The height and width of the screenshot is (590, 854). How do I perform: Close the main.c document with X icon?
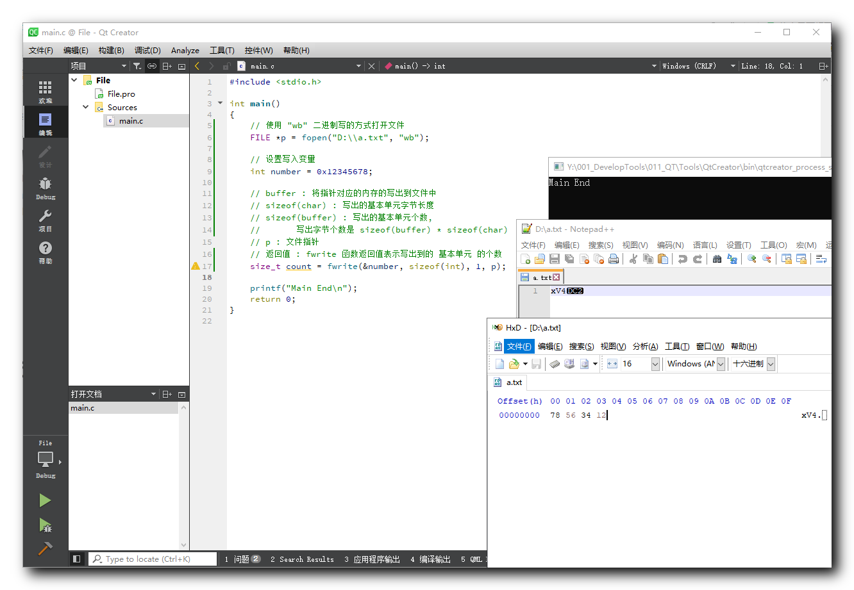coord(371,66)
